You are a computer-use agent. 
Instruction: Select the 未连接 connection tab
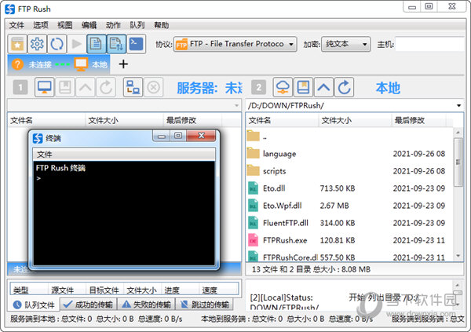tap(59, 64)
